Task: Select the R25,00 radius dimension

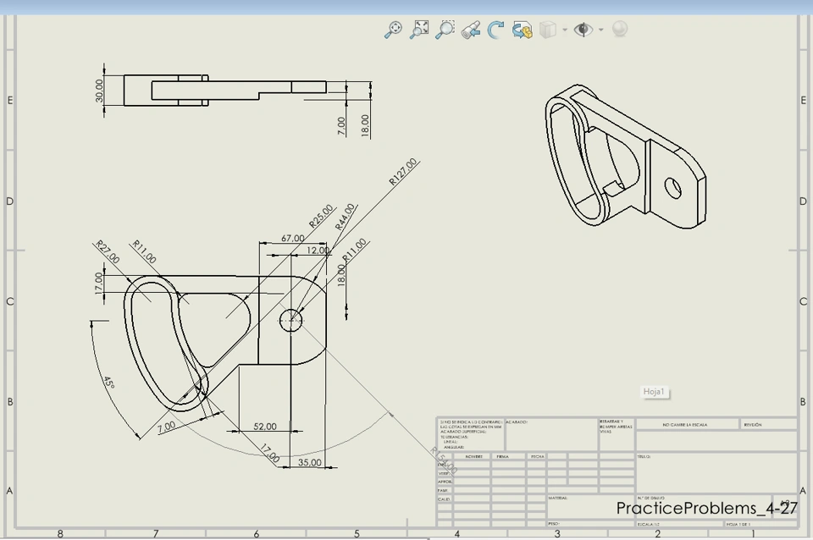Action: (322, 217)
